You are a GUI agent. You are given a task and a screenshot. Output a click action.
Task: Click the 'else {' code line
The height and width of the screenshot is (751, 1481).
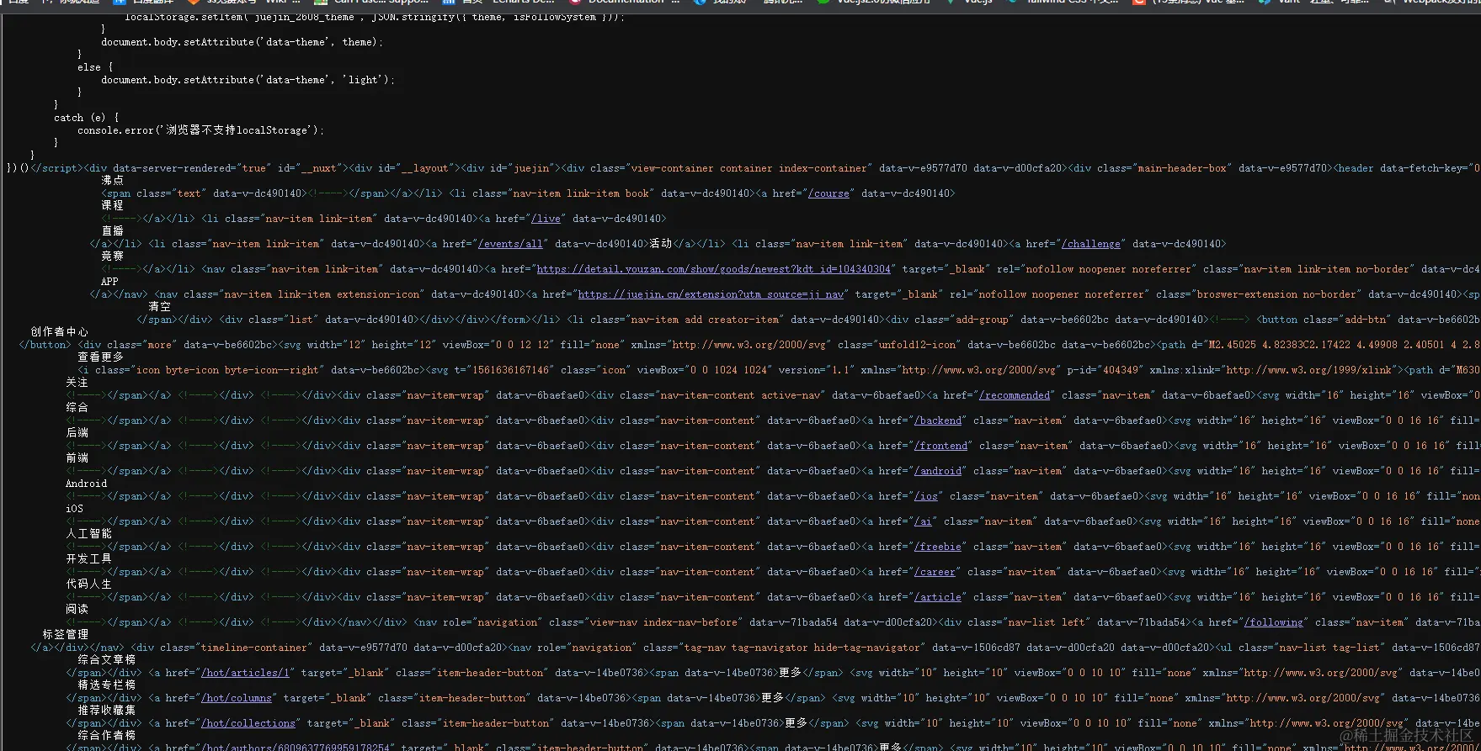pyautogui.click(x=95, y=67)
